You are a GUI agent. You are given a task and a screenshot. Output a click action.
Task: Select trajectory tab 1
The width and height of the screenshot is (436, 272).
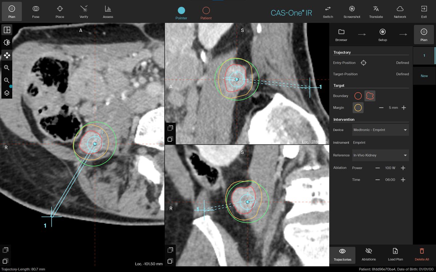[424, 55]
